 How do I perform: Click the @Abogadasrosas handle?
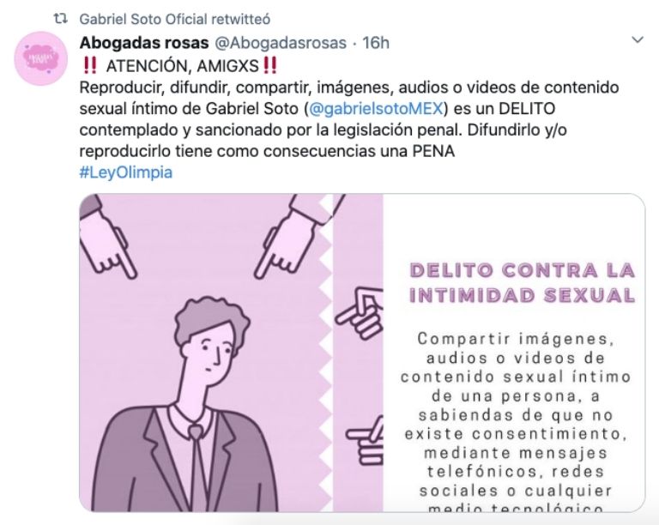(281, 43)
